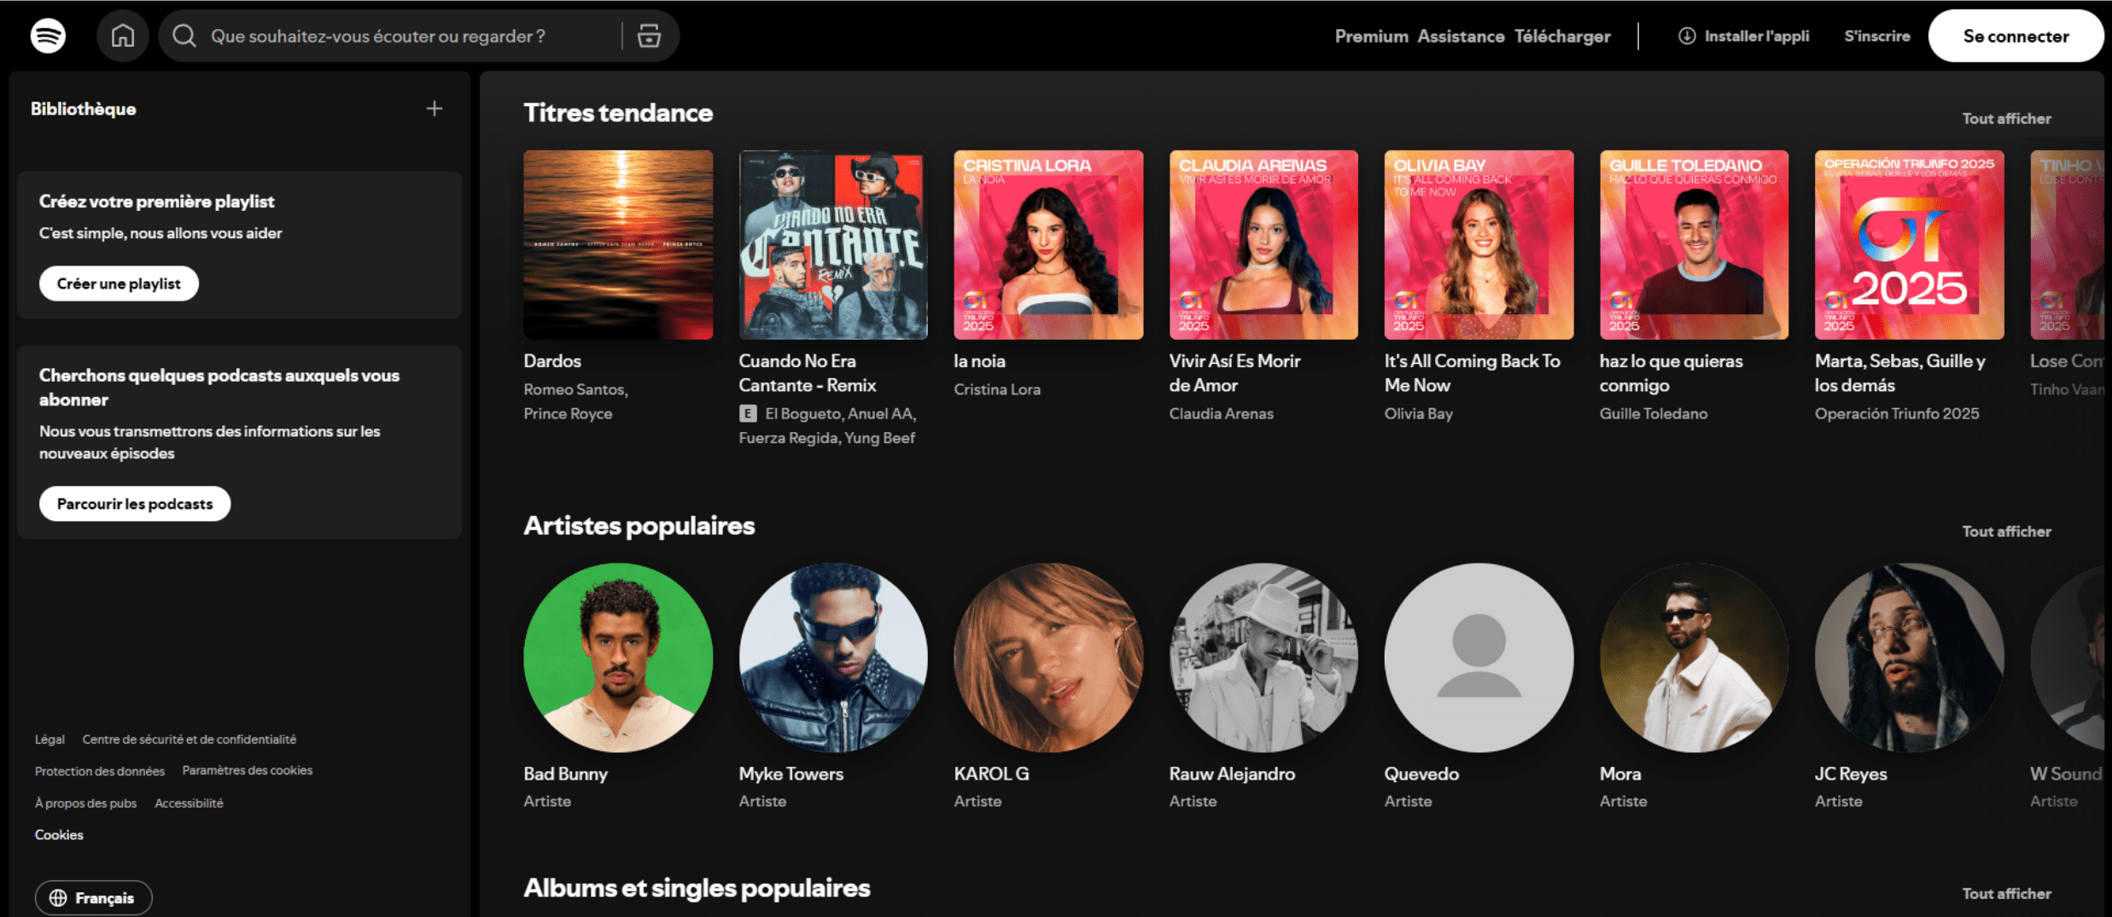
Task: Select Assistance in the top navigation
Action: (x=1461, y=36)
